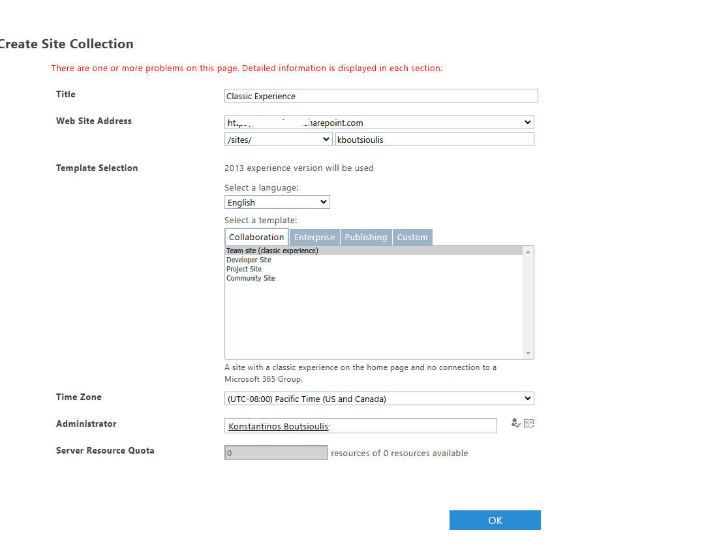Viewport: 704px width, 556px height.
Task: Open the Pacific Time zone dropdown
Action: [x=379, y=399]
